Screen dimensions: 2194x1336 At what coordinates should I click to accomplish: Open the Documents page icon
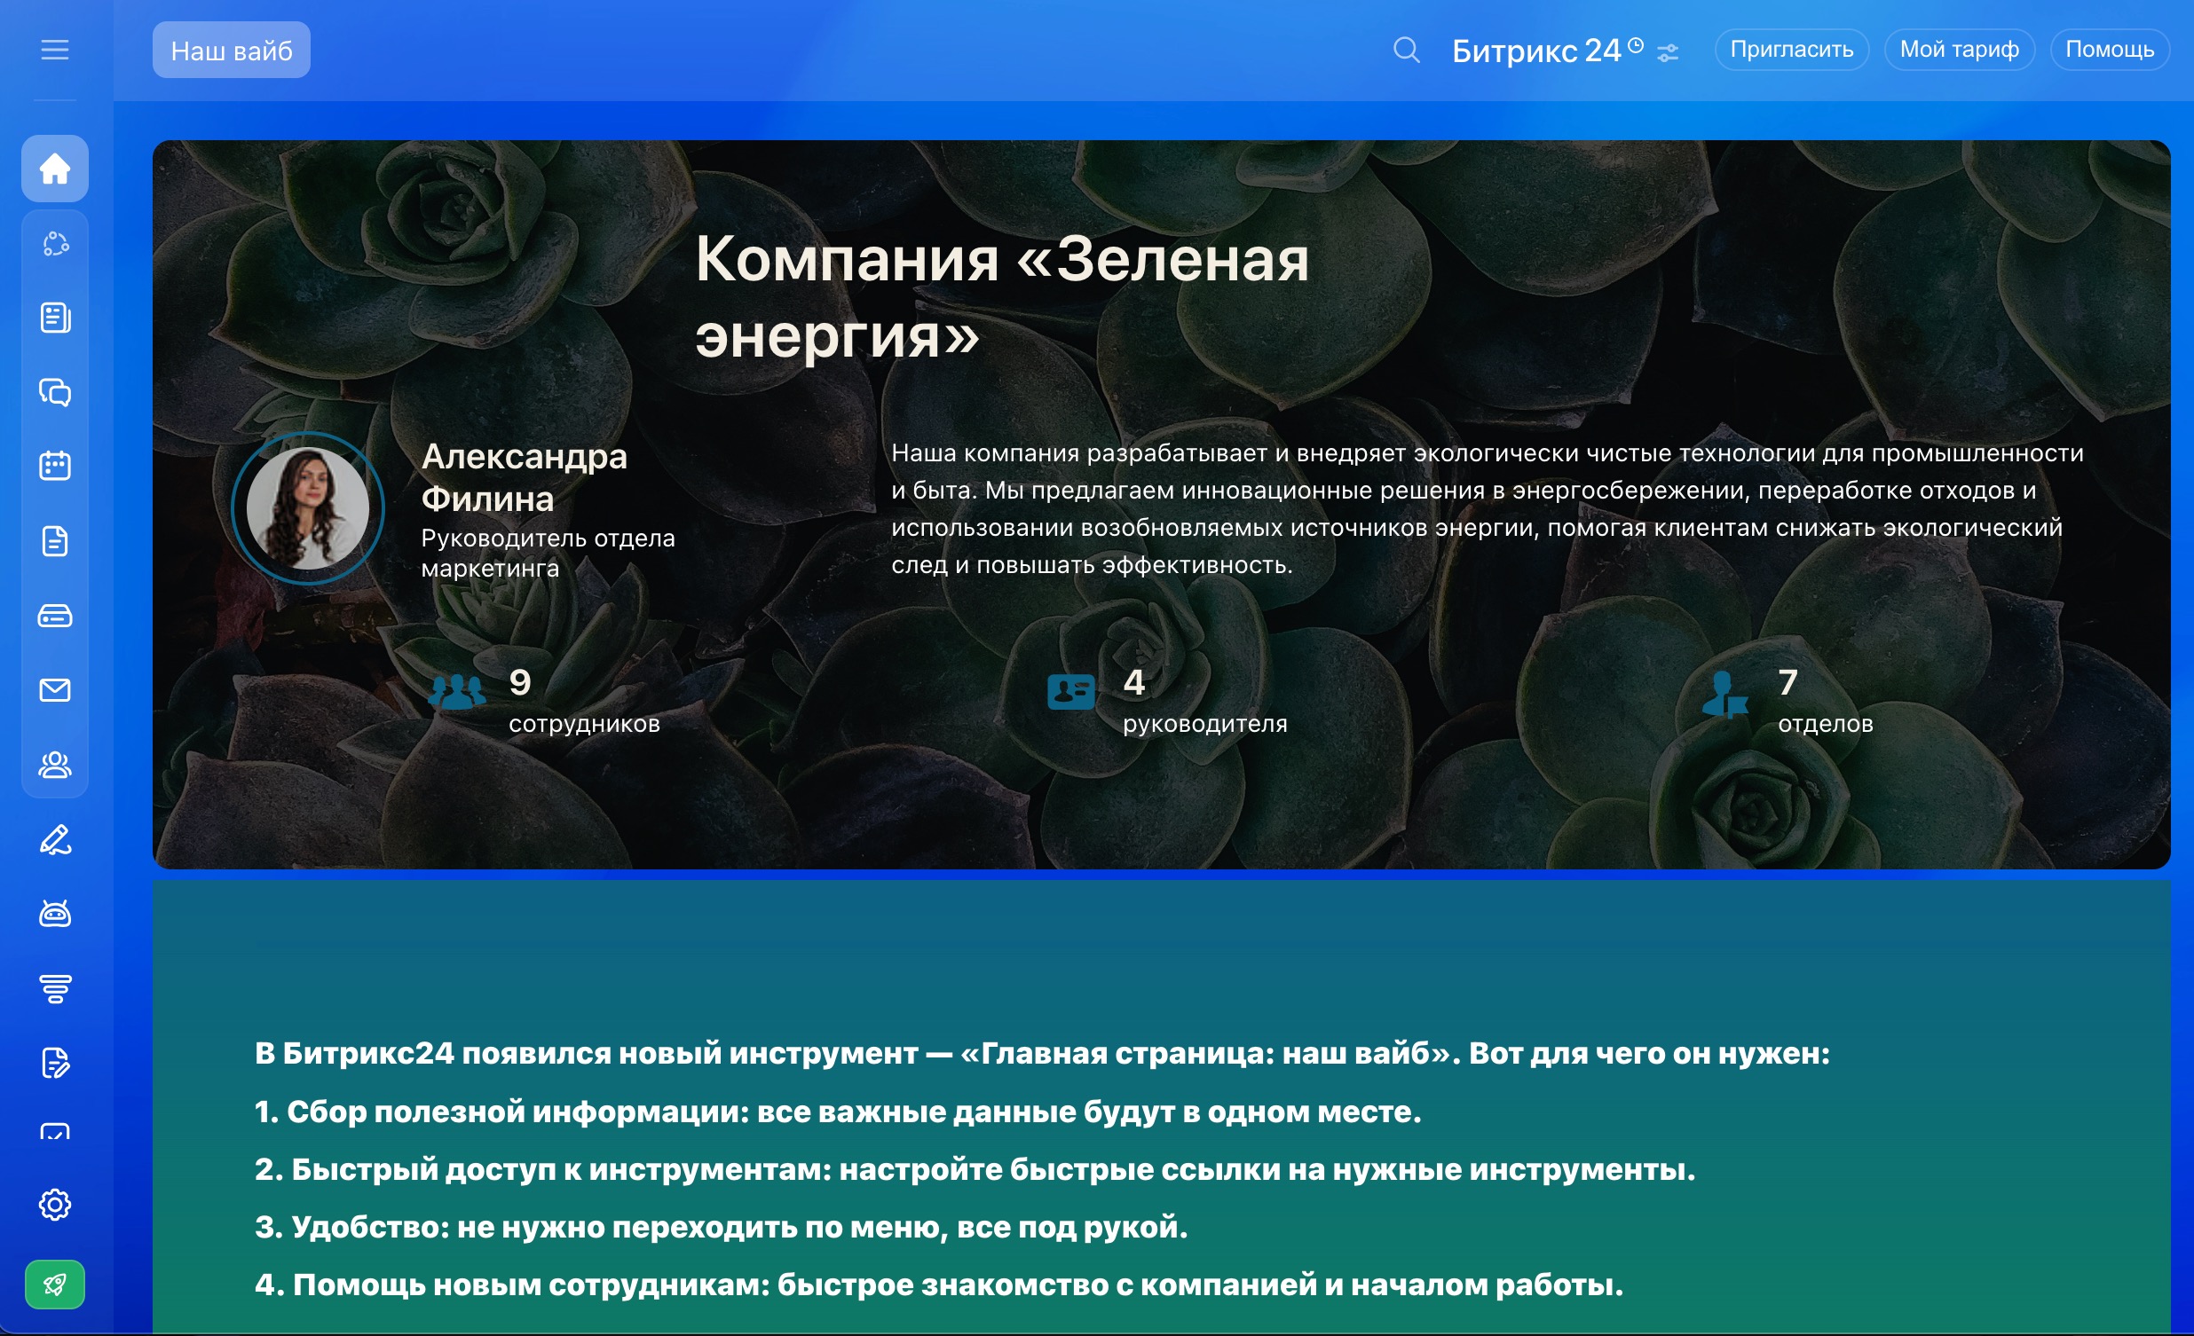(x=55, y=541)
